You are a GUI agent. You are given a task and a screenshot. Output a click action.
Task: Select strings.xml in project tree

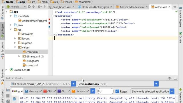[31, 61]
